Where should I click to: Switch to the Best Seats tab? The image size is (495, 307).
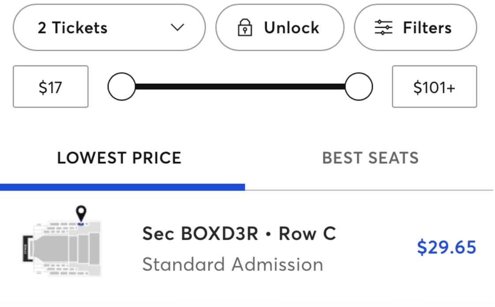370,158
